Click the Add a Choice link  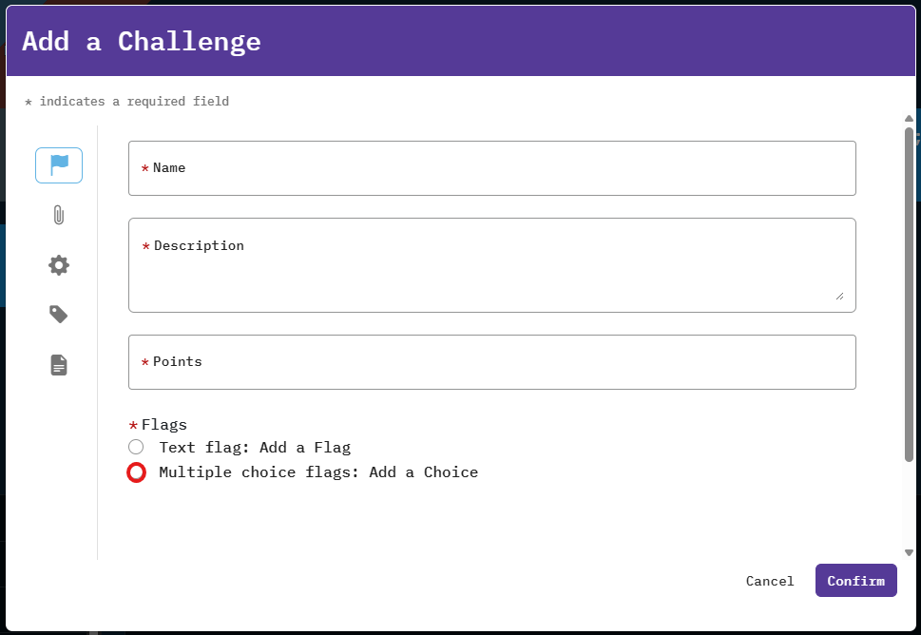pyautogui.click(x=424, y=471)
